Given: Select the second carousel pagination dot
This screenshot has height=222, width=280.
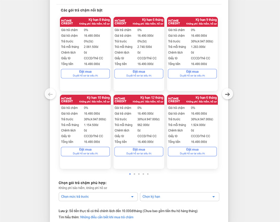Looking at the screenshot, I should pos(134,174).
